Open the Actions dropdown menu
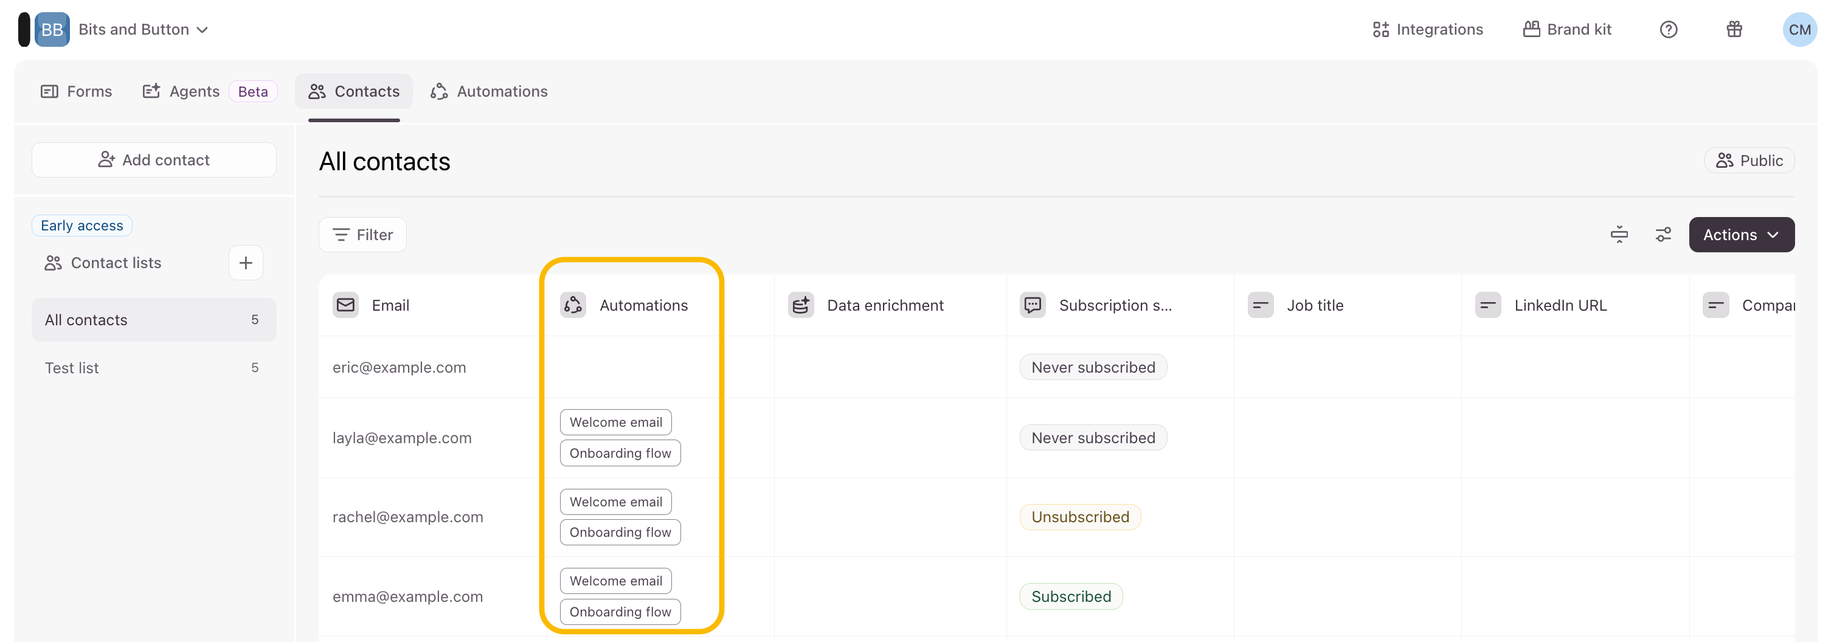The width and height of the screenshot is (1834, 642). [1741, 235]
